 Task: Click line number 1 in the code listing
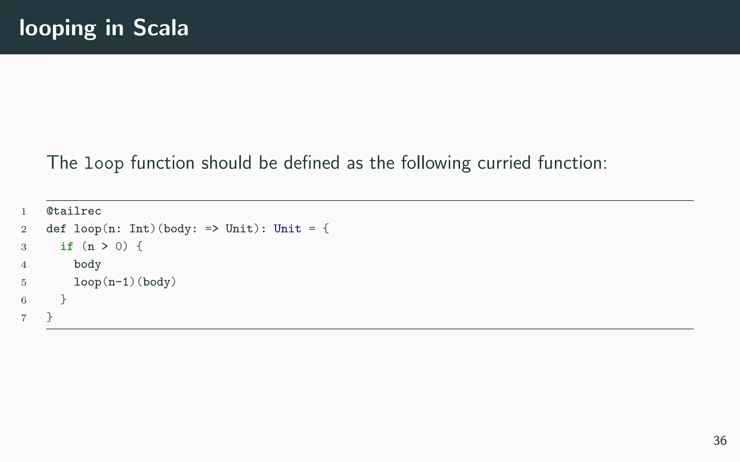24,212
